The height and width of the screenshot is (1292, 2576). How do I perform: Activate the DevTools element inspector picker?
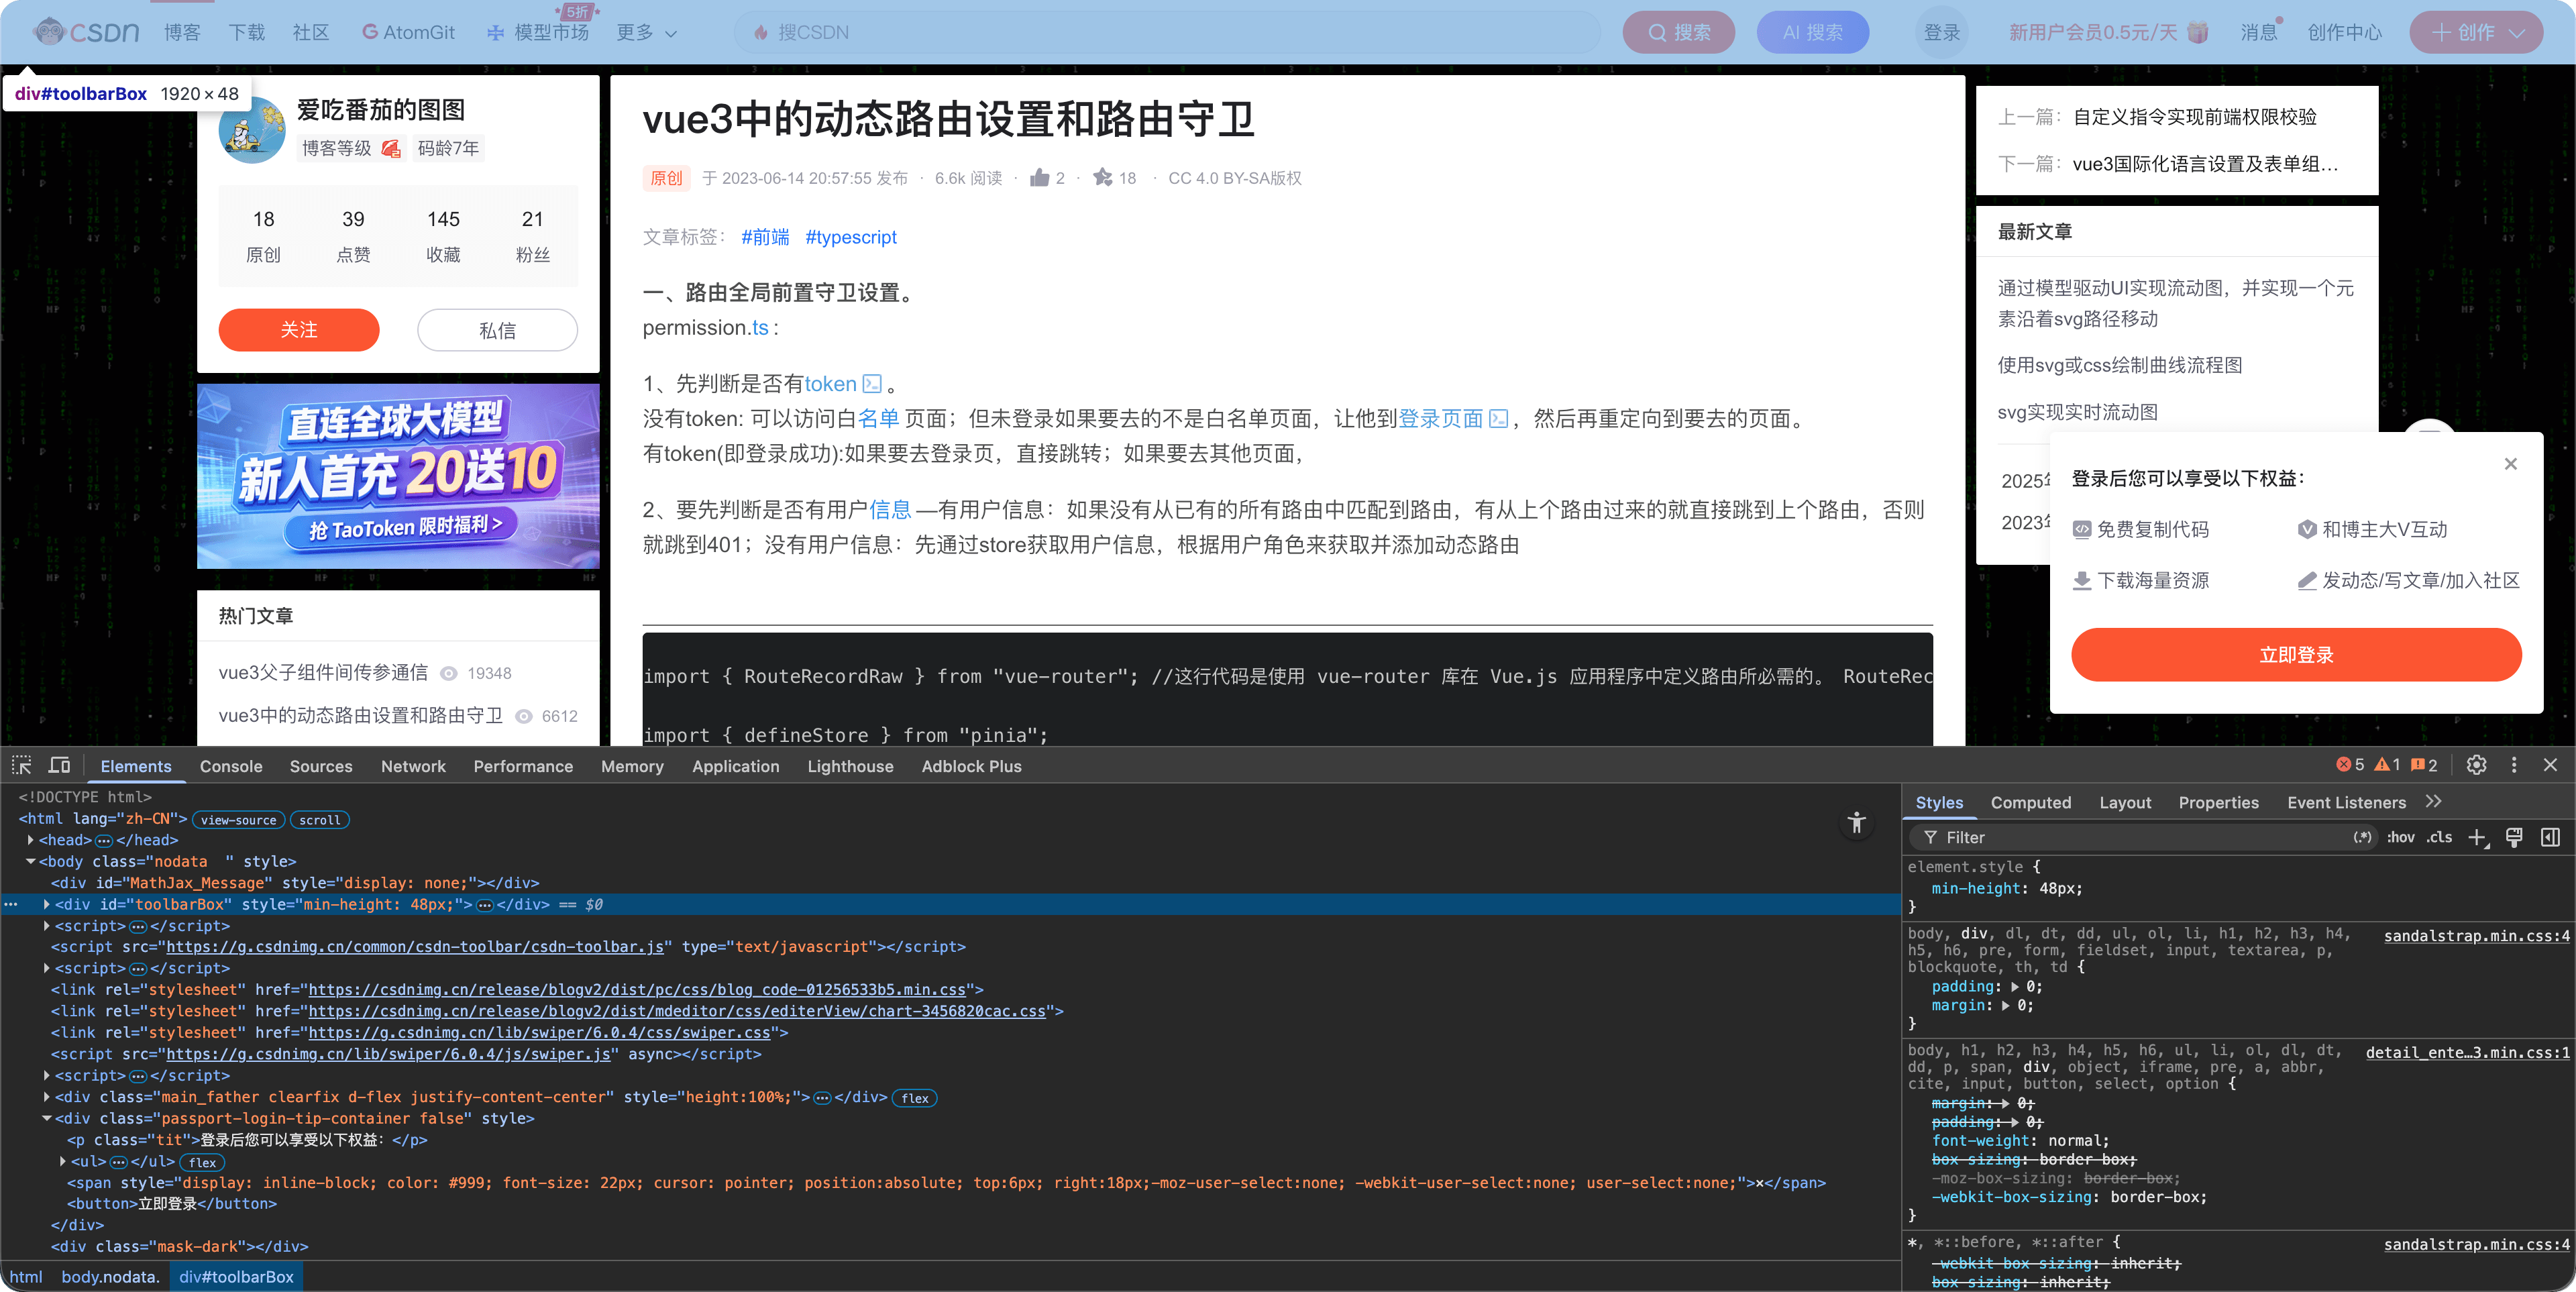(22, 765)
